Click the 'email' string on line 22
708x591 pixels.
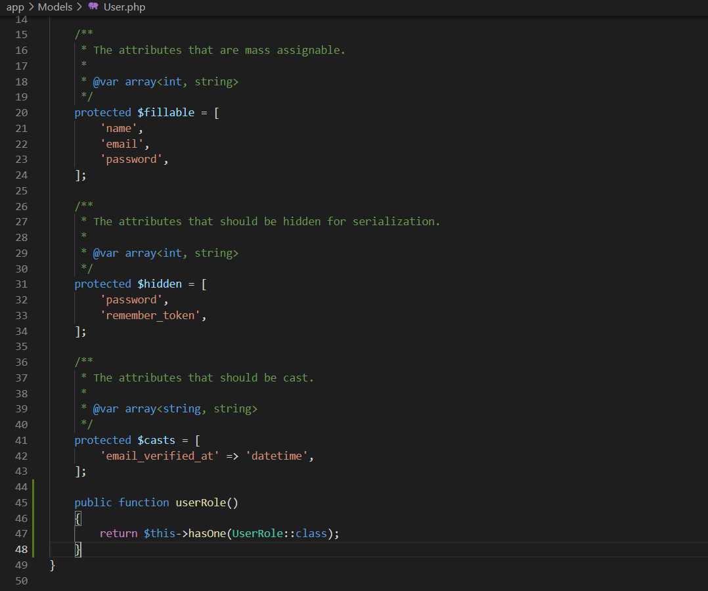tap(122, 144)
